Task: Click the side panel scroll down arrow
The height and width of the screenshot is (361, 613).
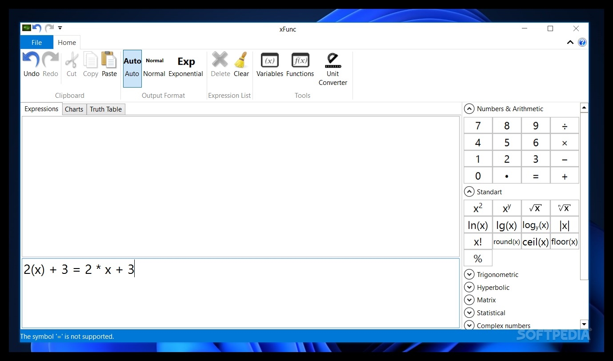Action: tap(585, 325)
